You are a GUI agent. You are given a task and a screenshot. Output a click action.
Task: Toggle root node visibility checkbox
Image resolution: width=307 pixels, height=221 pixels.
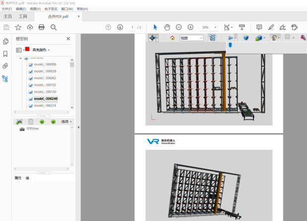[26, 58]
